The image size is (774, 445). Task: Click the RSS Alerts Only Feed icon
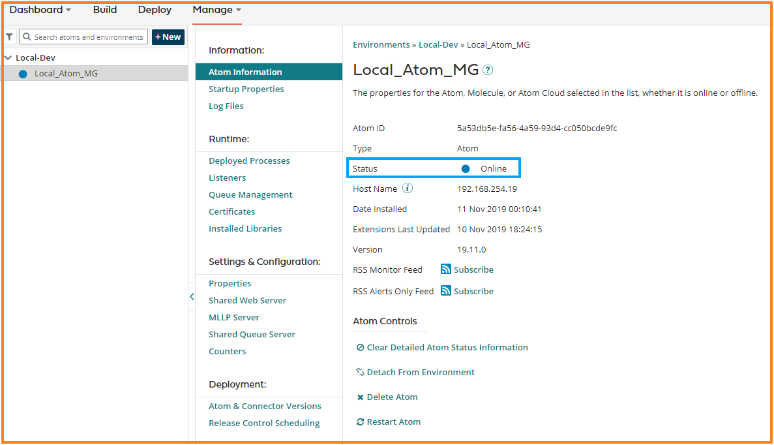(x=446, y=291)
